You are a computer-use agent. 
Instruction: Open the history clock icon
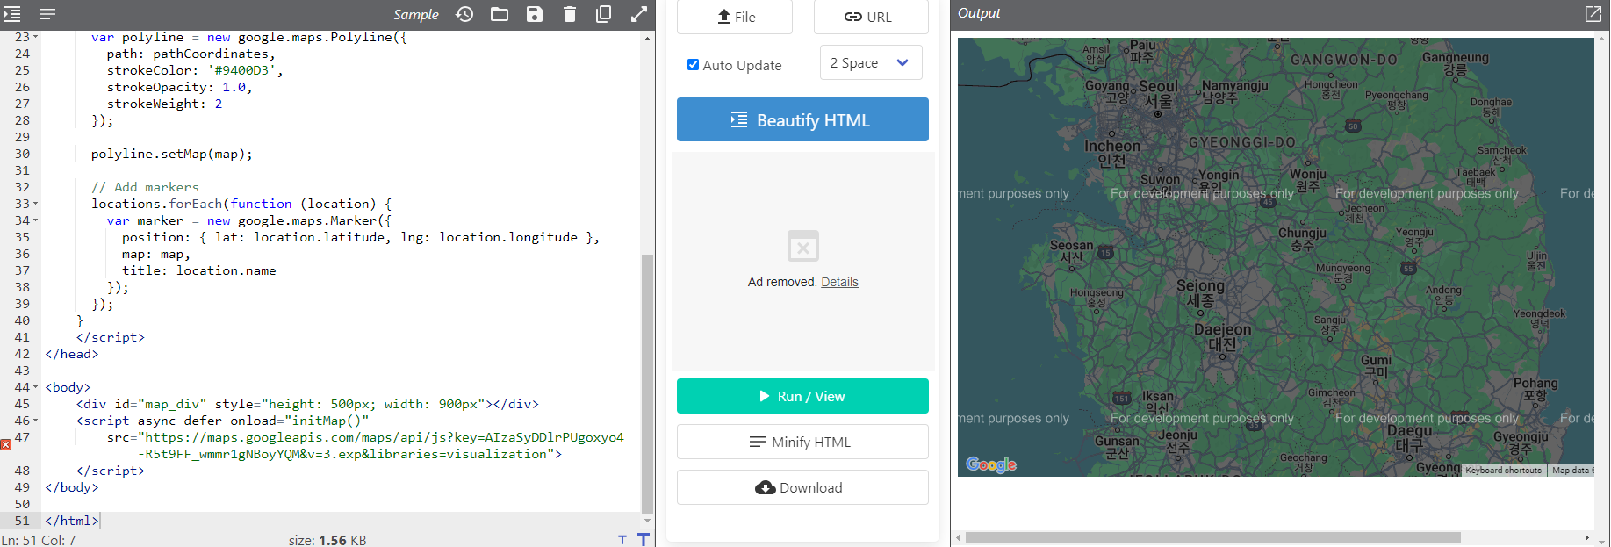[464, 14]
